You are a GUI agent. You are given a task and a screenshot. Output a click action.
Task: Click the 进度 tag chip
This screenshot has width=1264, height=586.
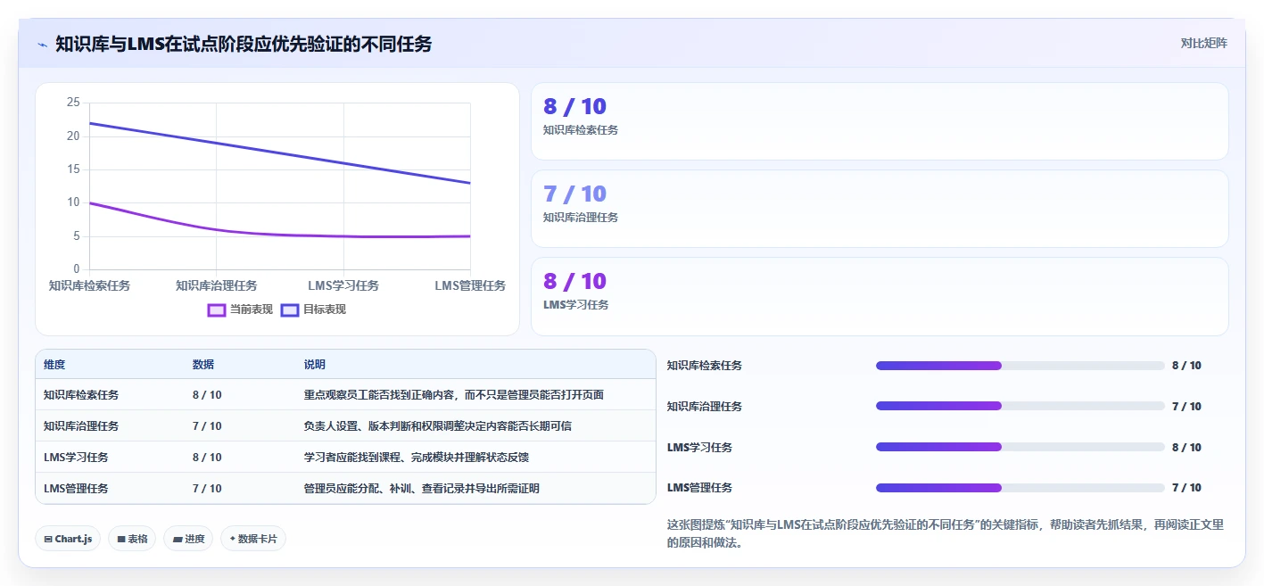(x=188, y=539)
